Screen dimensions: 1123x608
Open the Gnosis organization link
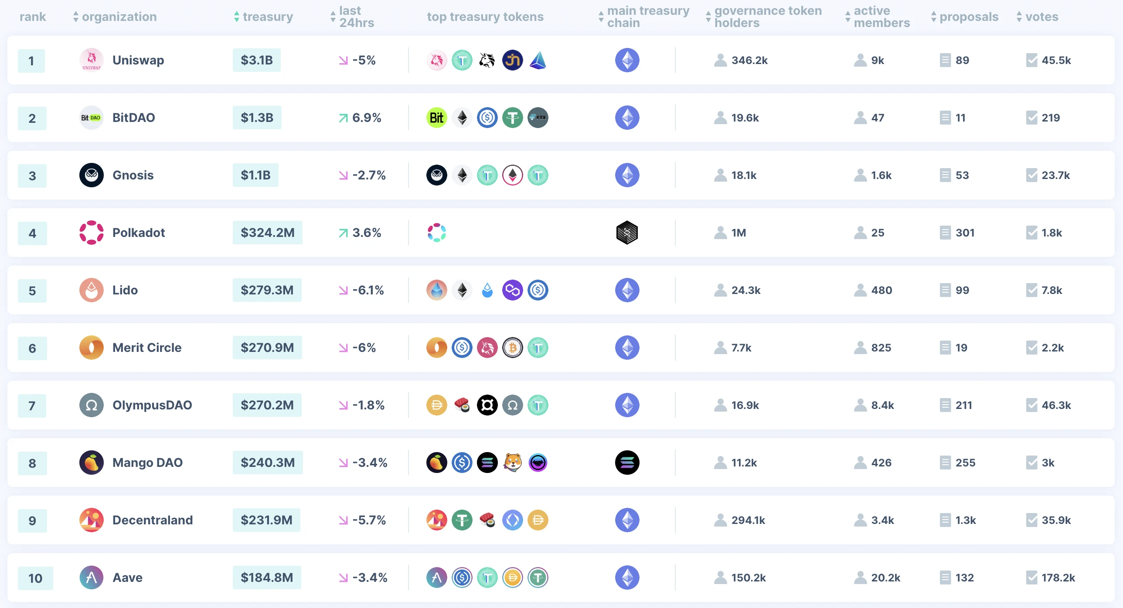[x=133, y=175]
